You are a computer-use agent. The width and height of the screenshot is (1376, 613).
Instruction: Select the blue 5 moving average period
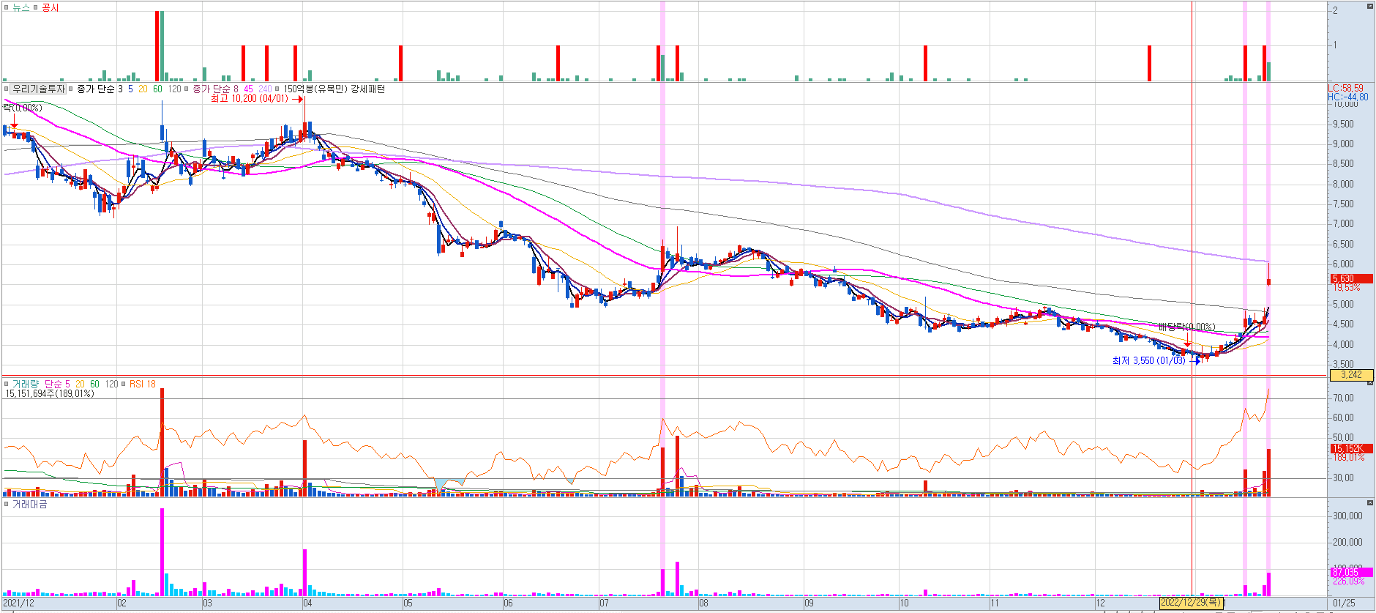click(x=130, y=89)
